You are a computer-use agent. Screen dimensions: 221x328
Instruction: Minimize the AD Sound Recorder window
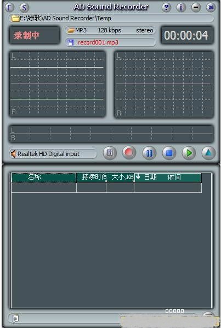click(x=196, y=8)
